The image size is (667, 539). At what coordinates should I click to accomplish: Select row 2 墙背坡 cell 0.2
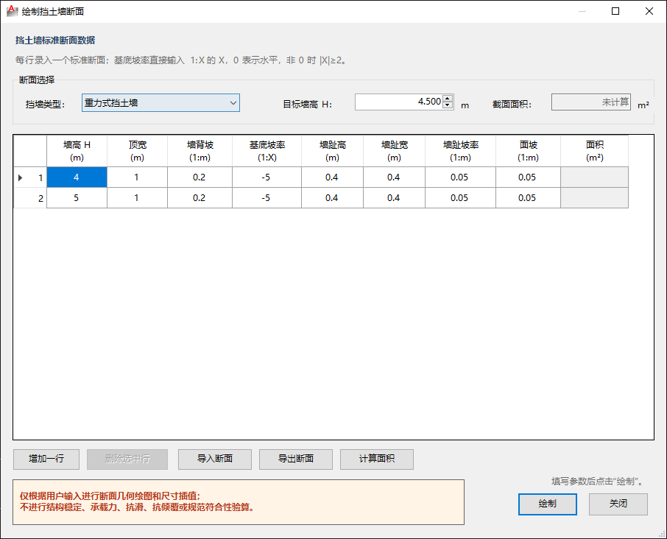coord(200,198)
